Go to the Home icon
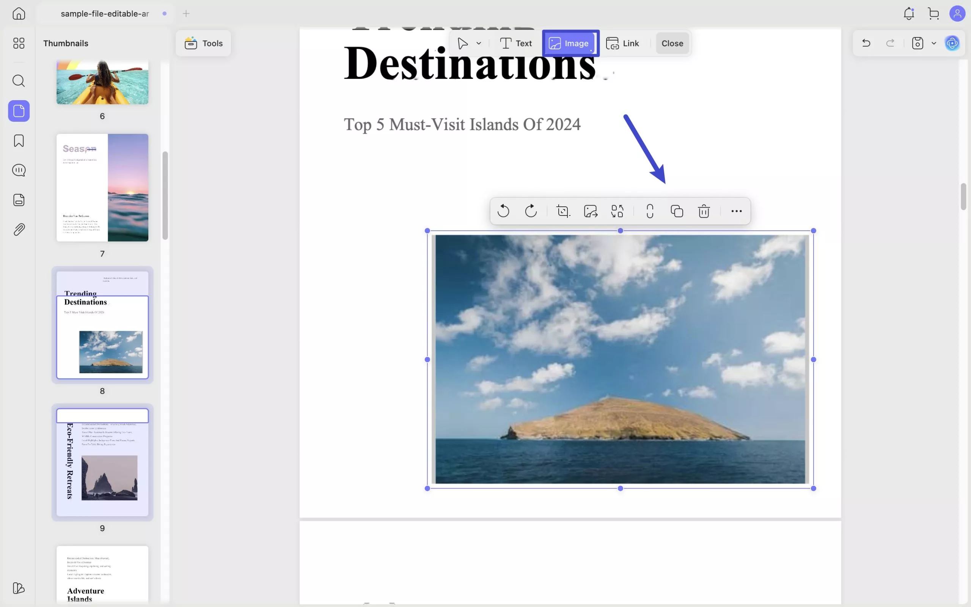The height and width of the screenshot is (607, 971). click(x=19, y=14)
